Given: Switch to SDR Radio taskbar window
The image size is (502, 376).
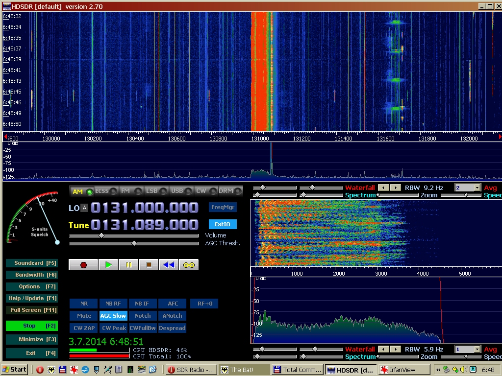Looking at the screenshot, I should tap(192, 370).
